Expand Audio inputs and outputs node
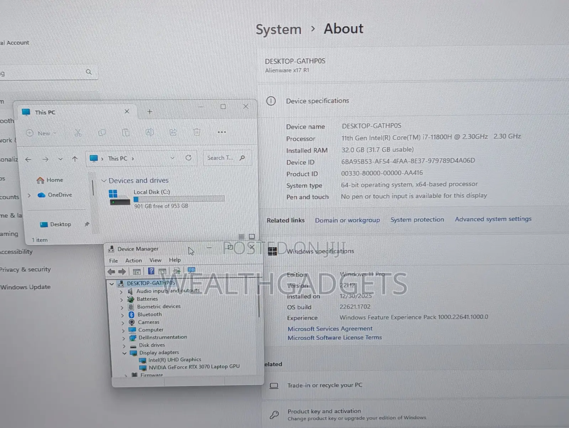569x428 pixels. coord(121,291)
